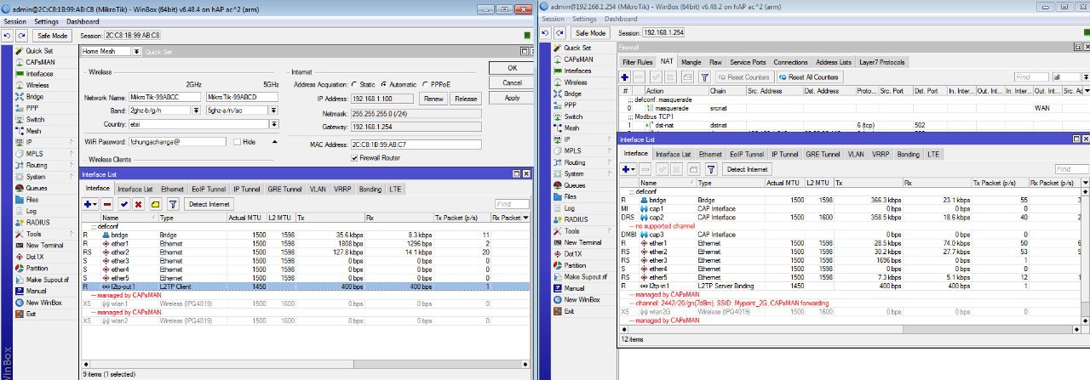Select the Static address acquisition radio

click(354, 85)
